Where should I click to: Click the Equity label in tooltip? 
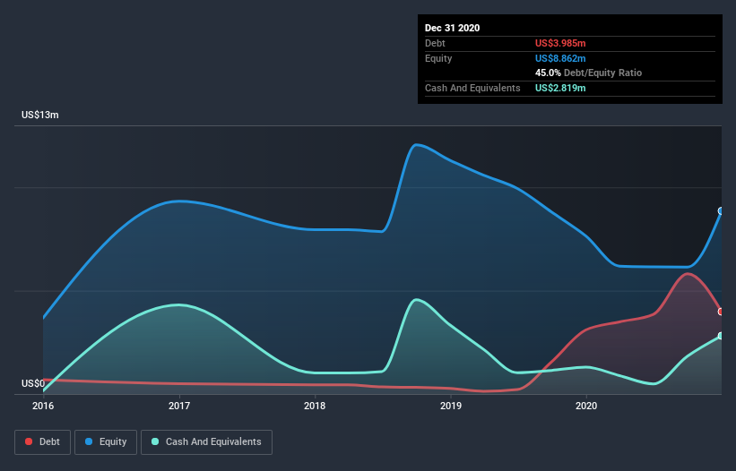pyautogui.click(x=438, y=58)
